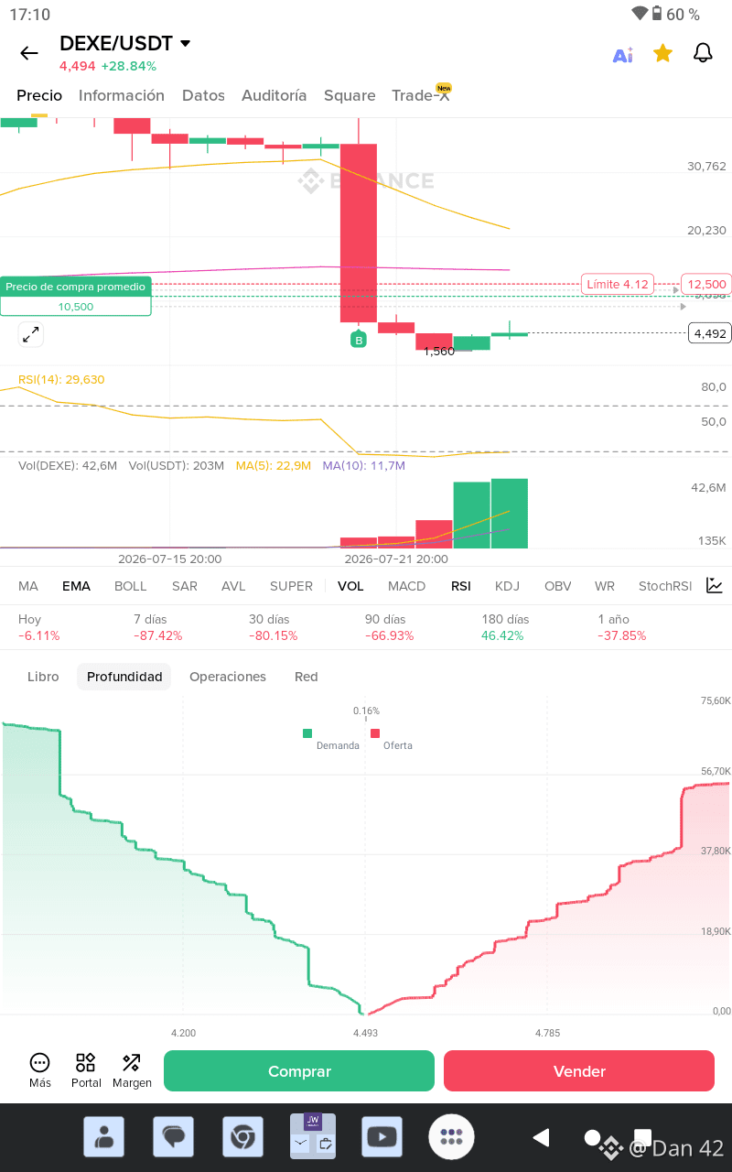Toggle the SUPER indicator

click(291, 586)
